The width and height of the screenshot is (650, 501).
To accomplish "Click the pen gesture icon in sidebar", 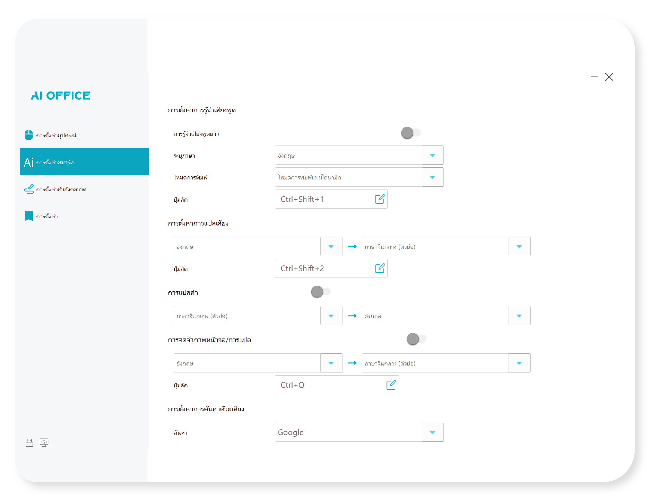I will [29, 189].
